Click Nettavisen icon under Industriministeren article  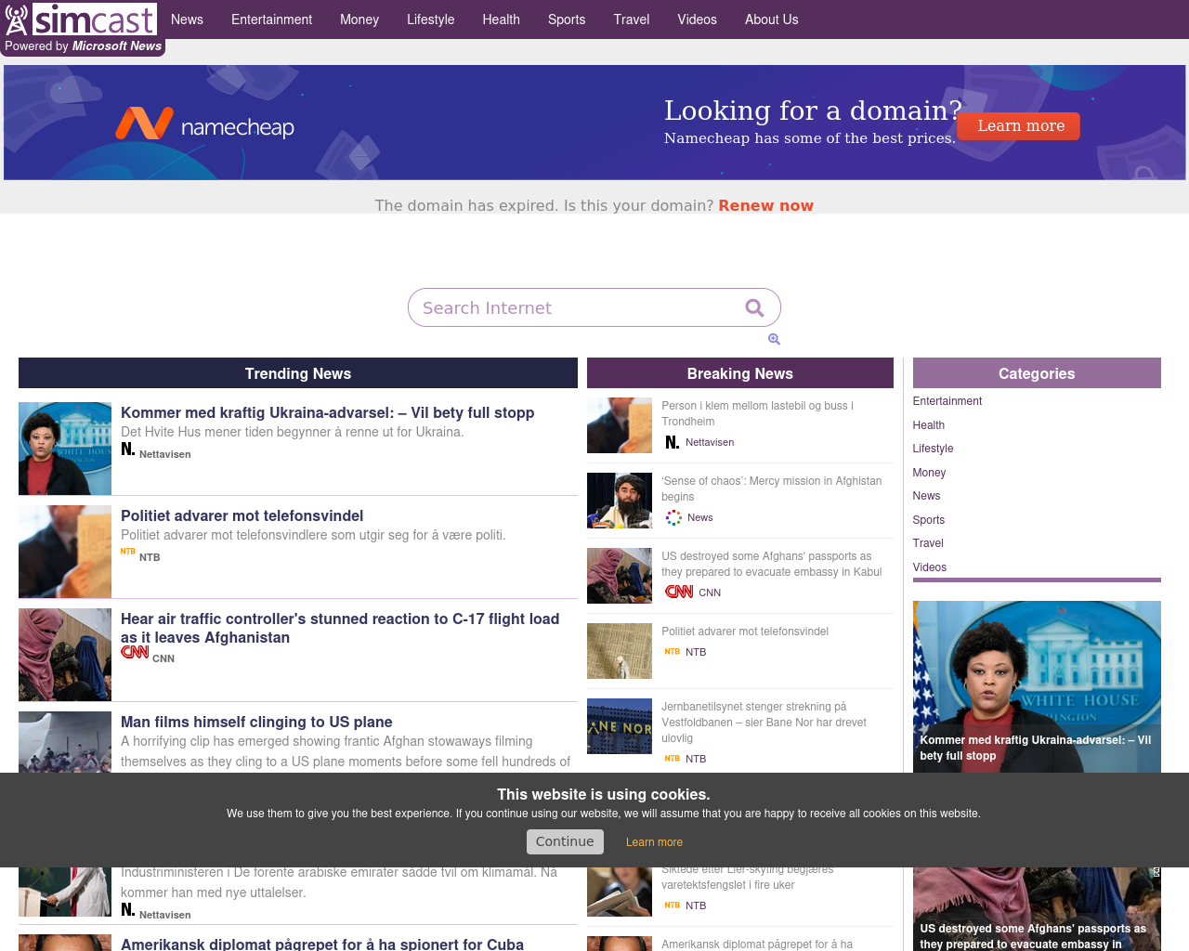(128, 910)
